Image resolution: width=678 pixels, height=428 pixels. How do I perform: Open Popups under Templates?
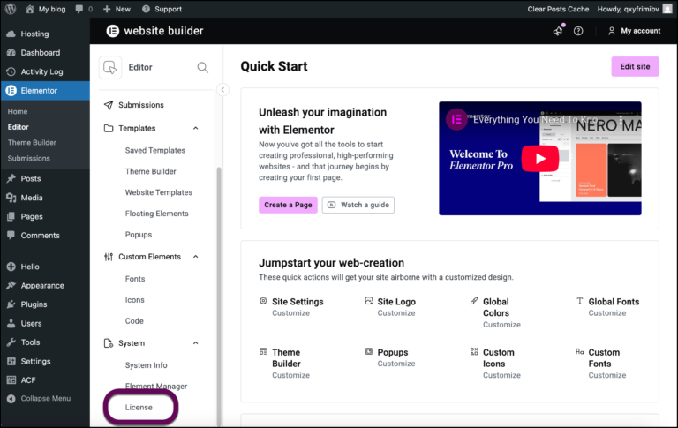139,235
